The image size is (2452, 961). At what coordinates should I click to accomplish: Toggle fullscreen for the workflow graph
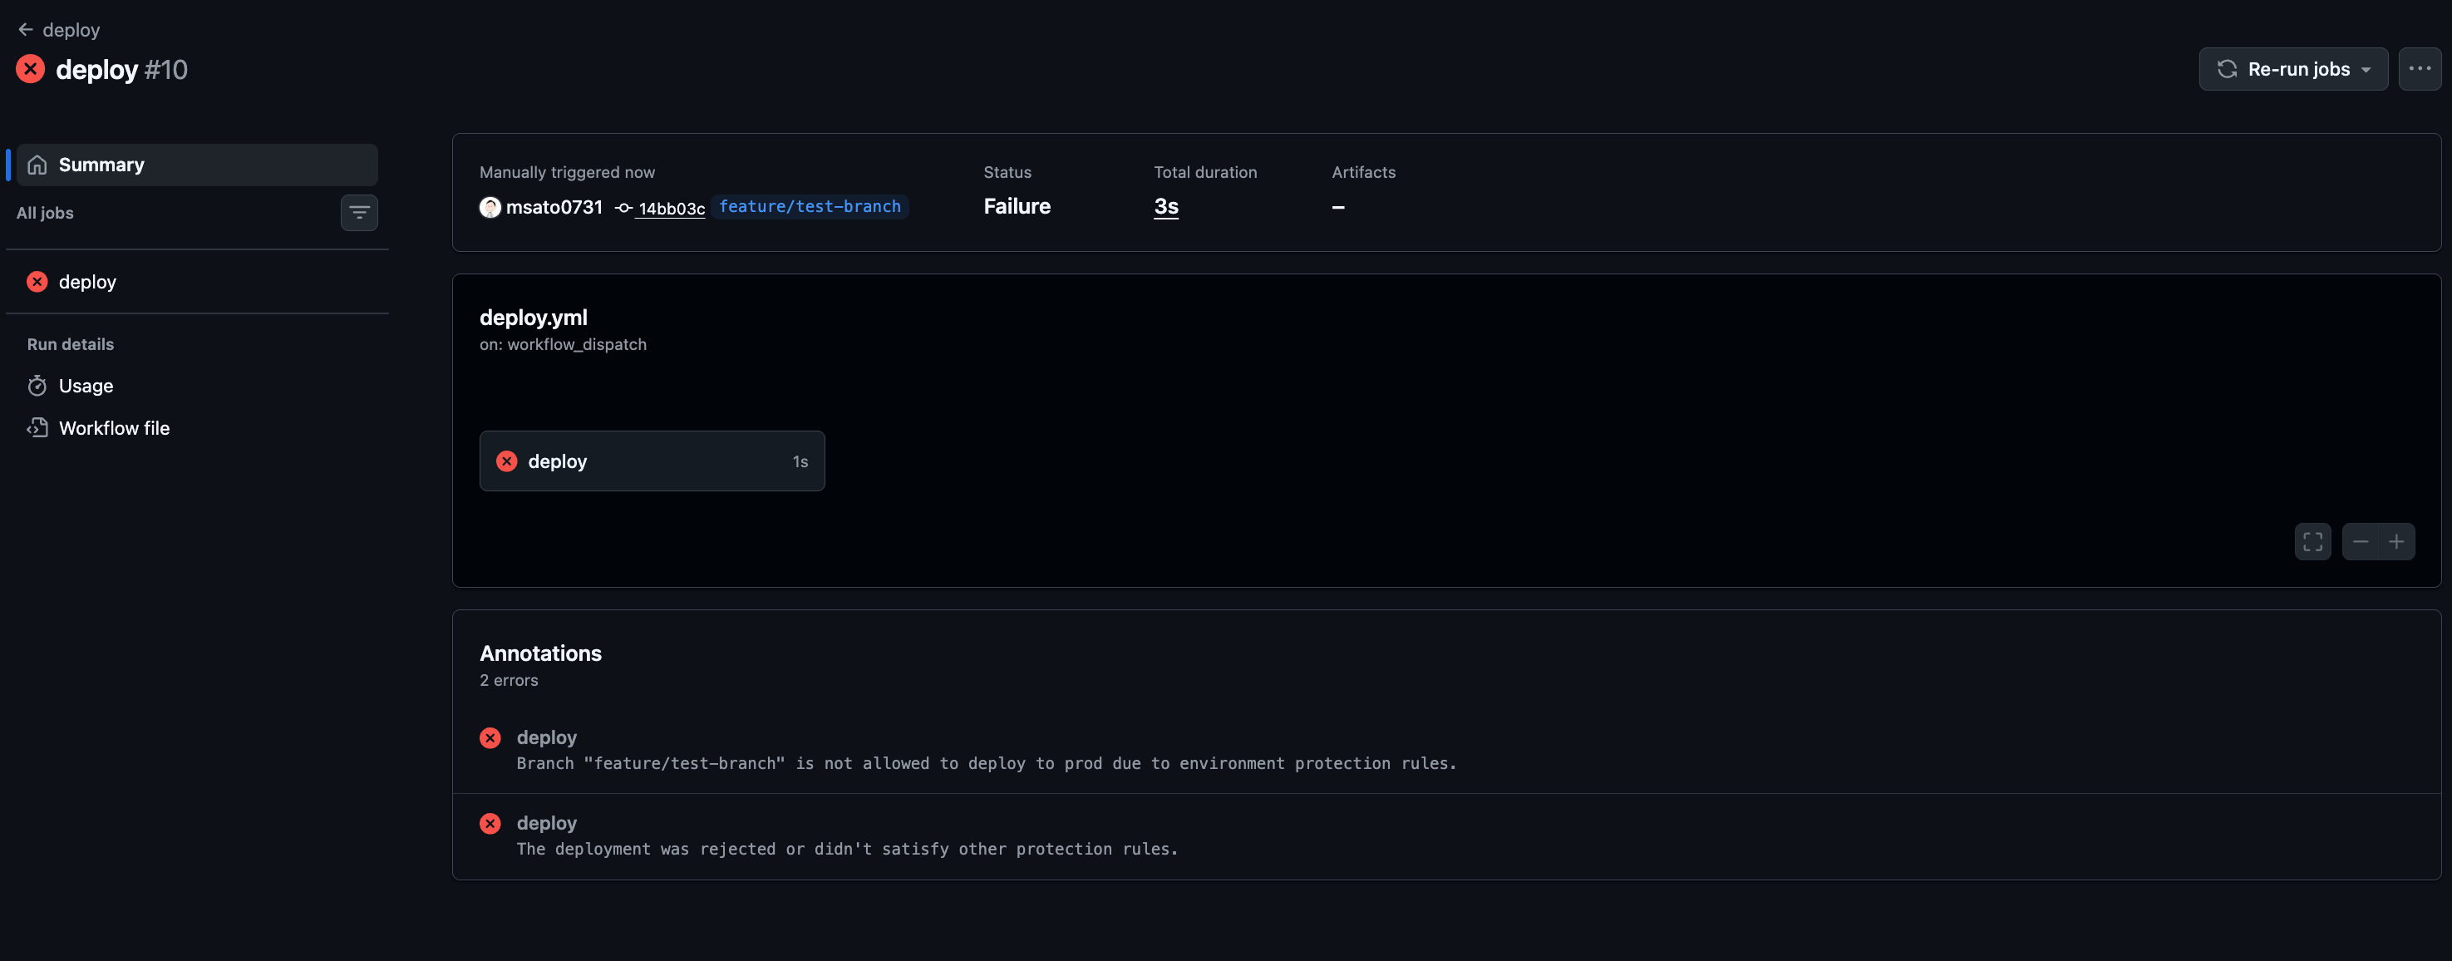[x=2312, y=542]
